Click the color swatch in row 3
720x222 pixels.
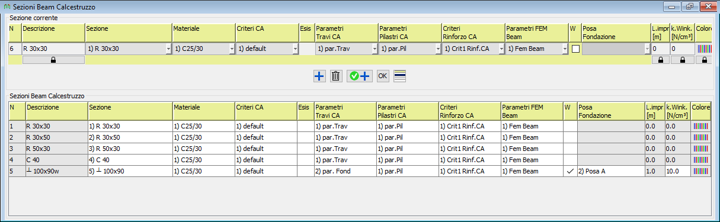point(700,149)
